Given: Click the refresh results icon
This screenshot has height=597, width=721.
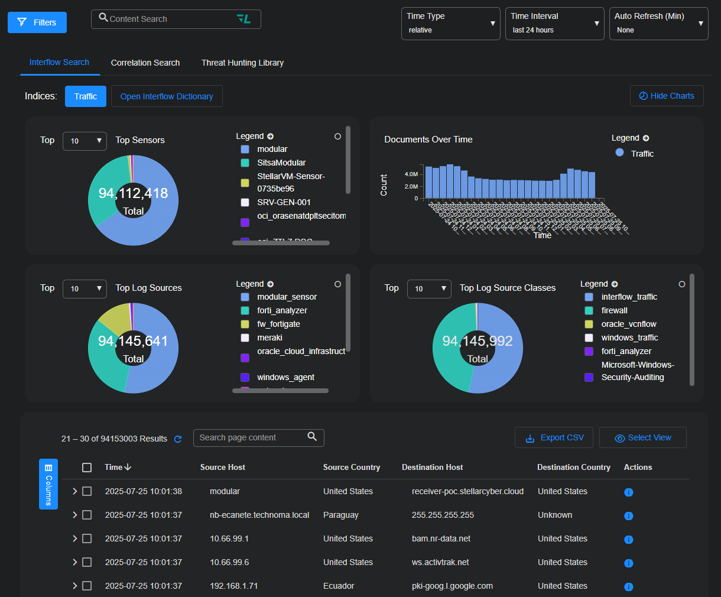Looking at the screenshot, I should (178, 439).
